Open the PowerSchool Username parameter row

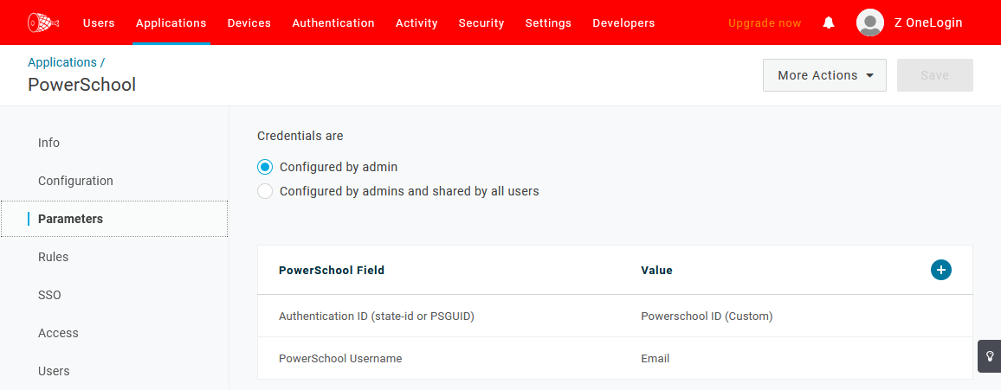tap(340, 358)
